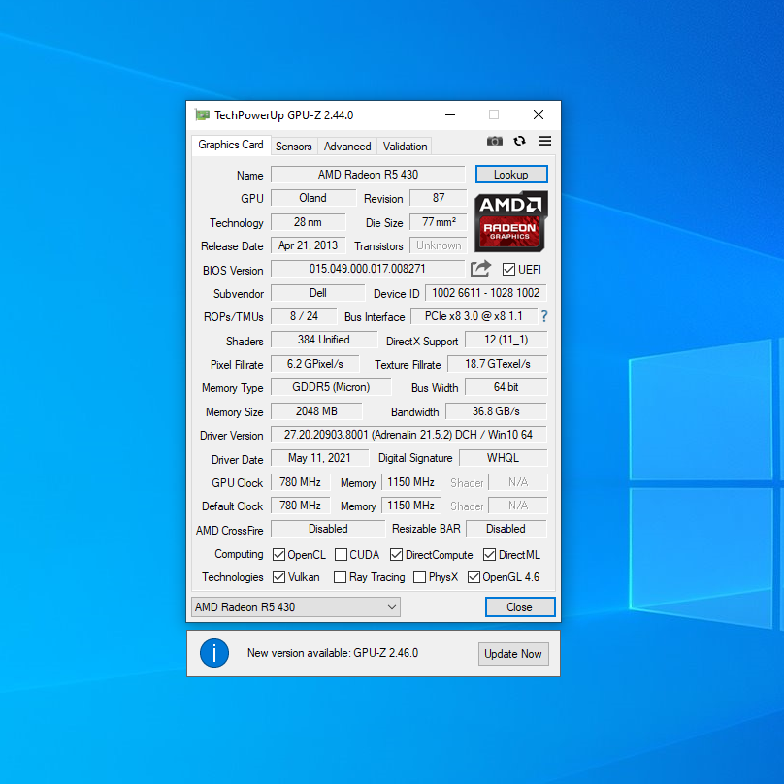
Task: Open the AMD Radeon R5 430 dropdown
Action: click(x=296, y=607)
